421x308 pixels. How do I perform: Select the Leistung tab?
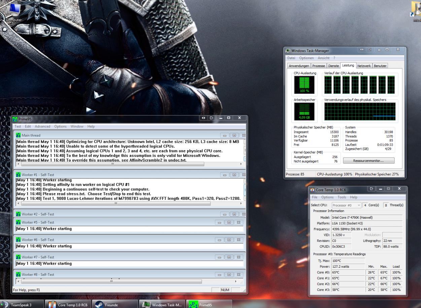point(348,65)
